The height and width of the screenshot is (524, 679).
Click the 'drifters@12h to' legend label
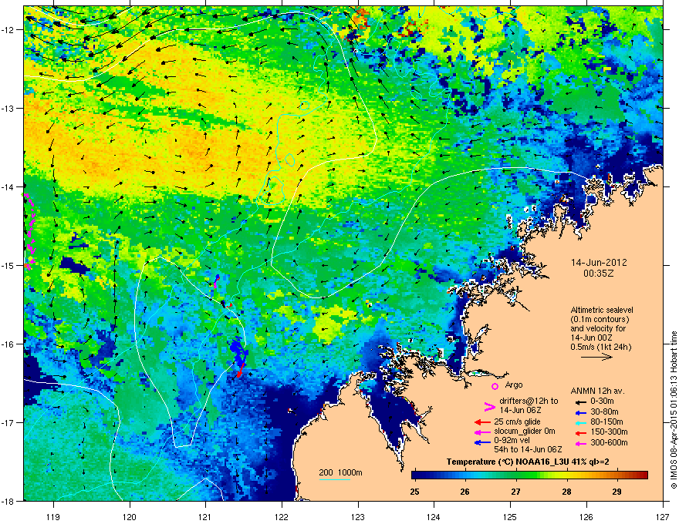(x=529, y=401)
